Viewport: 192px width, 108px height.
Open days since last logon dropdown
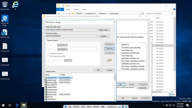68,60
